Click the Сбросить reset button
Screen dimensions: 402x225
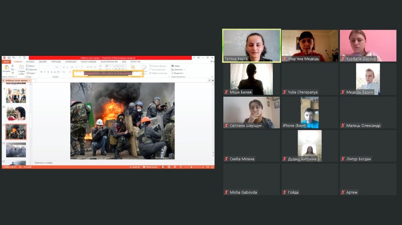coord(32,70)
